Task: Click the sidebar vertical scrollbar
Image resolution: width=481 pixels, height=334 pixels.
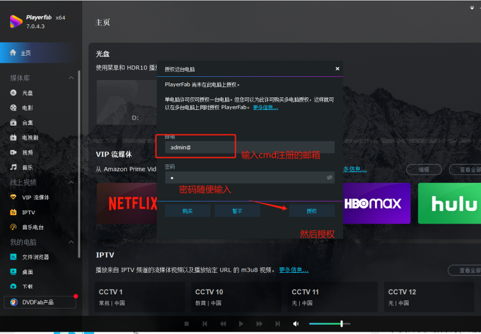Action: [x=79, y=164]
